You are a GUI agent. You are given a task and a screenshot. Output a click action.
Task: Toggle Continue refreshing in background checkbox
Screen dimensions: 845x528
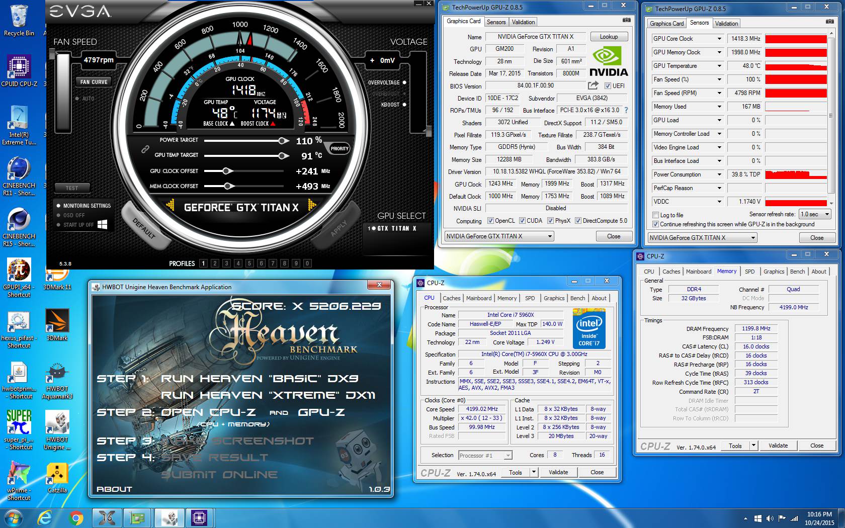tap(655, 224)
